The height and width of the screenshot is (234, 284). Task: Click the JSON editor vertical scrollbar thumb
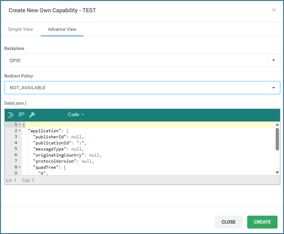tap(277, 139)
